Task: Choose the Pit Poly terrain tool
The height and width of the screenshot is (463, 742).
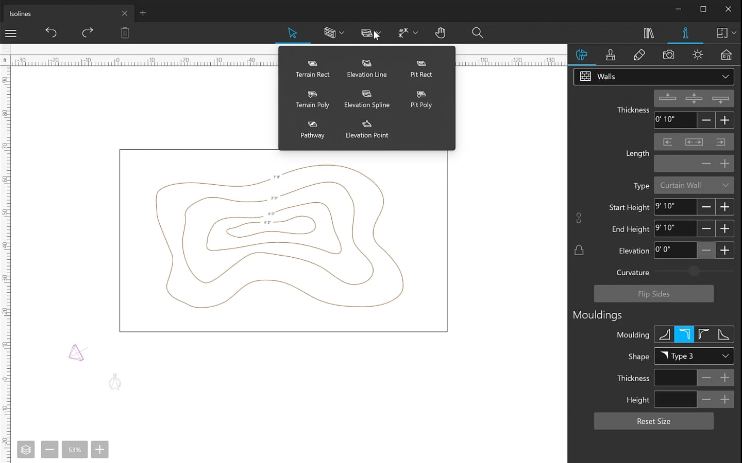Action: [420, 99]
